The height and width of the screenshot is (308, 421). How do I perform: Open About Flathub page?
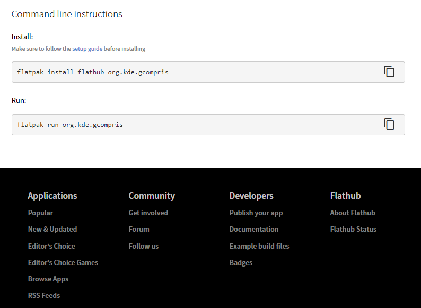353,213
